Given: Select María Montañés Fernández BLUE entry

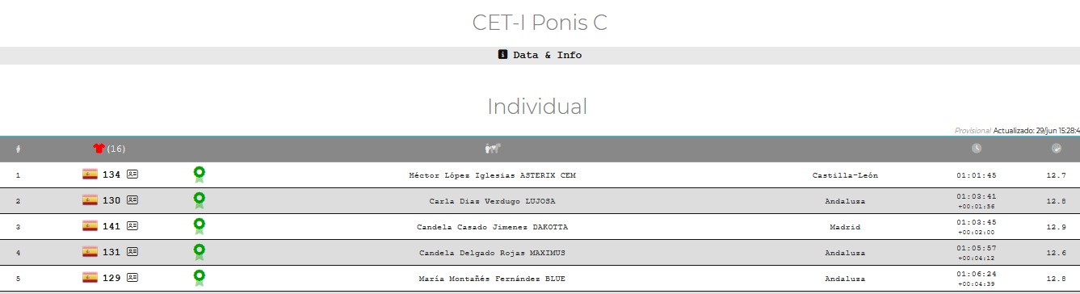Looking at the screenshot, I should tap(492, 279).
